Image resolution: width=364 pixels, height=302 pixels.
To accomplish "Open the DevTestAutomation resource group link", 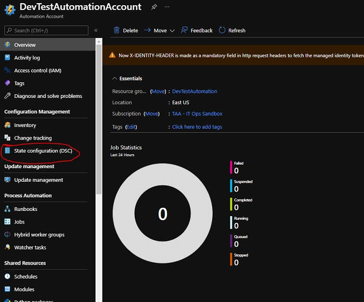I will (x=194, y=91).
